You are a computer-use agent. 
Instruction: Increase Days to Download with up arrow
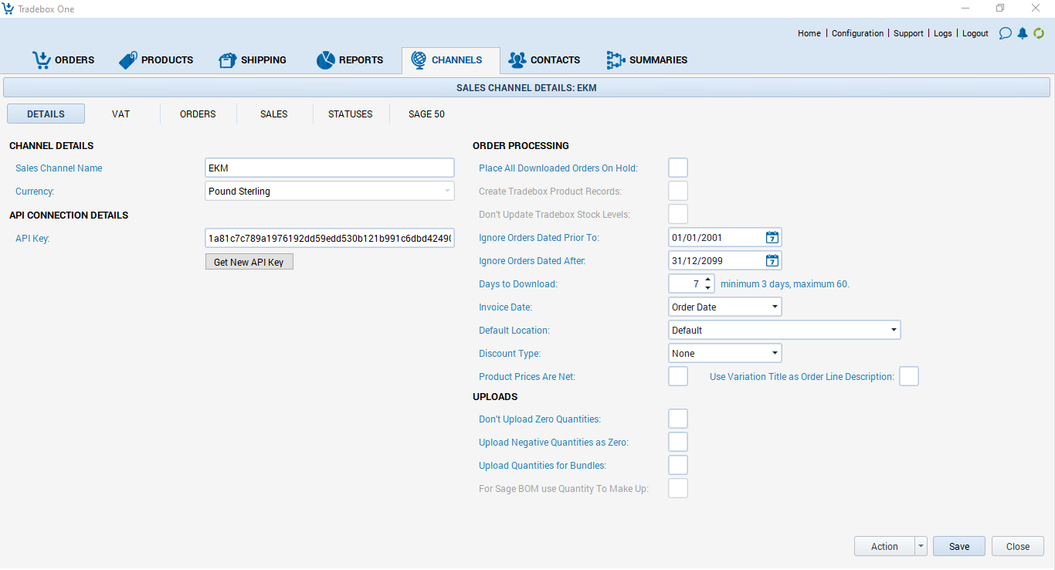(708, 279)
